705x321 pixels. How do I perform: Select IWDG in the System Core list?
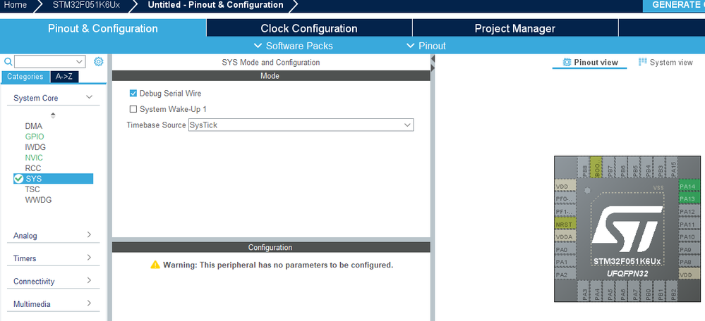pyautogui.click(x=35, y=147)
